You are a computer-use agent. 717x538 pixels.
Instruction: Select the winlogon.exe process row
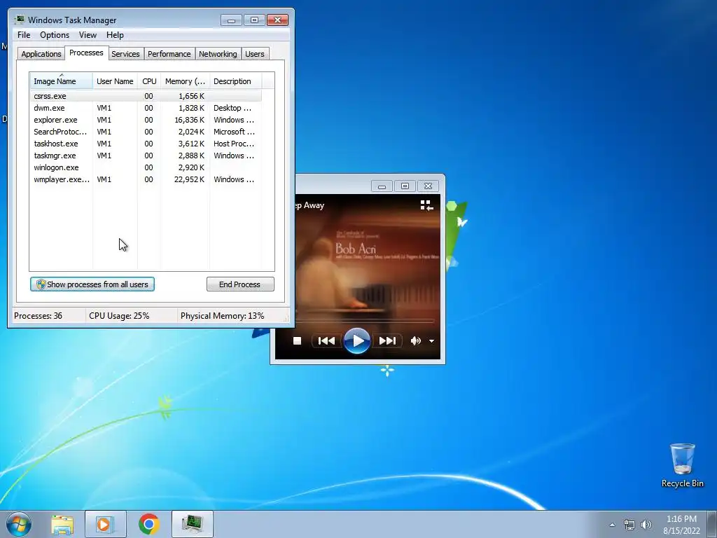tap(146, 167)
